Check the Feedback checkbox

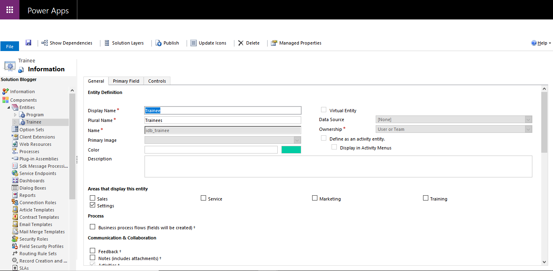tap(93, 251)
